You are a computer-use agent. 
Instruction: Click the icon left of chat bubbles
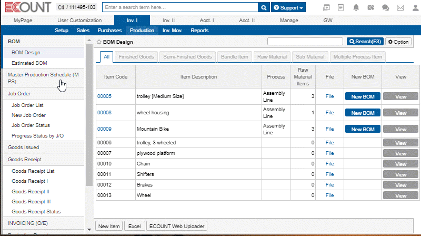(x=371, y=7)
